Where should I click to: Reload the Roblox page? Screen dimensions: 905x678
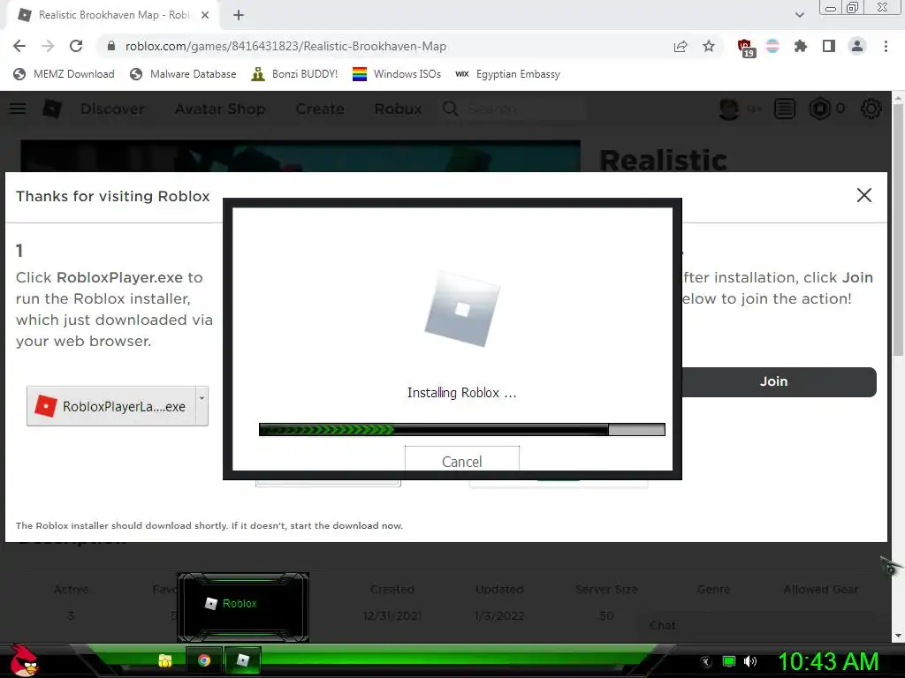76,46
